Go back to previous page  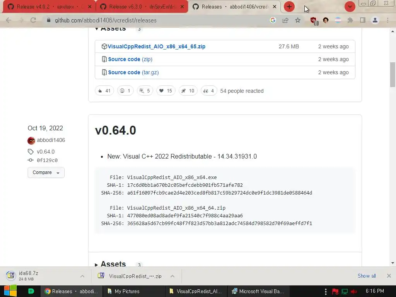[9, 20]
